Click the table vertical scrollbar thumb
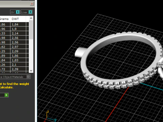The height and width of the screenshot is (122, 163). tap(31, 30)
